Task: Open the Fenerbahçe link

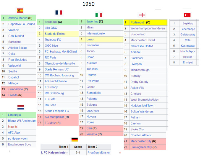Action: [x=188, y=29]
